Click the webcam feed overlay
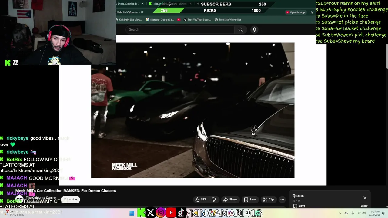The width and height of the screenshot is (388, 218). [x=58, y=32]
